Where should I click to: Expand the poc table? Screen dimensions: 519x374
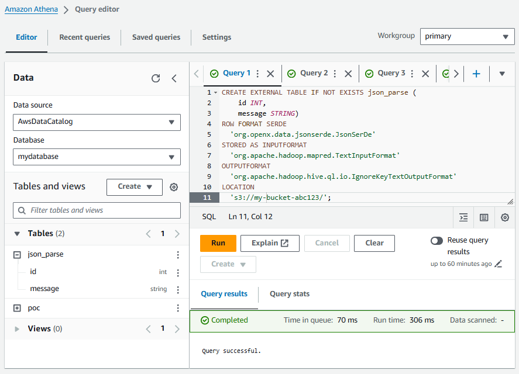pyautogui.click(x=17, y=308)
